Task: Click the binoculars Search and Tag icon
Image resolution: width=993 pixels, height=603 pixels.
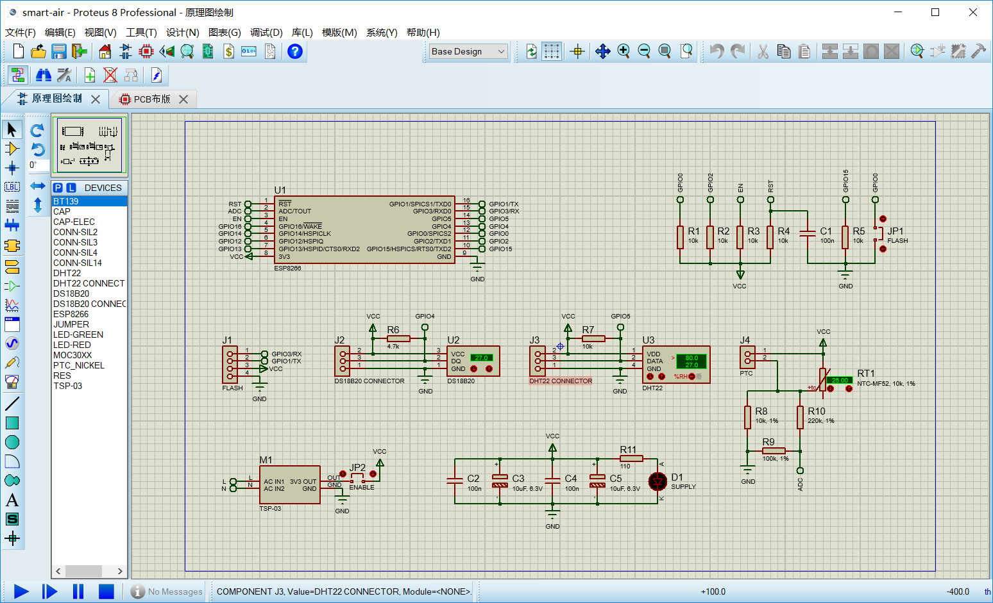Action: coord(44,76)
